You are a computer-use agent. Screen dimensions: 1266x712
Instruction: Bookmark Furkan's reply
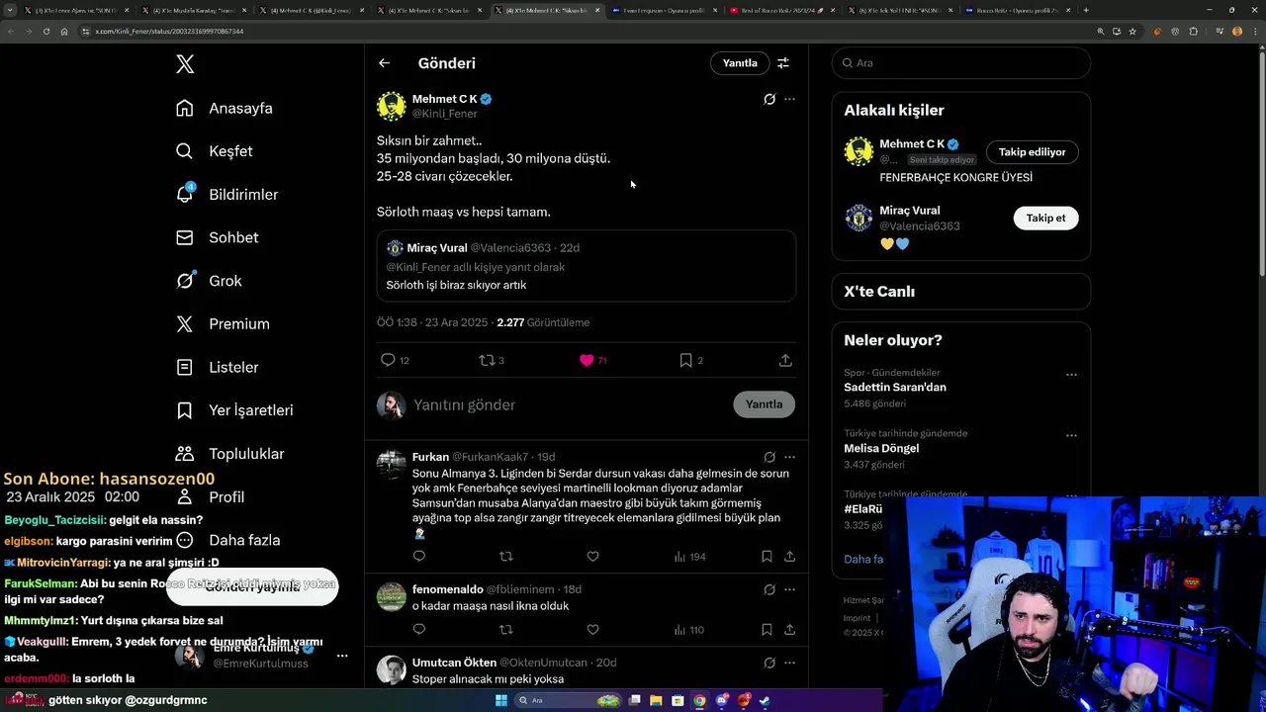tap(767, 557)
